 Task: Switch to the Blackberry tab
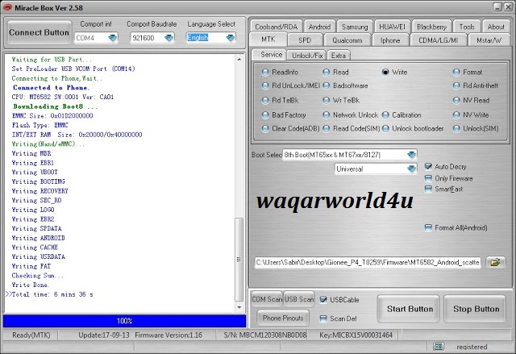point(431,27)
